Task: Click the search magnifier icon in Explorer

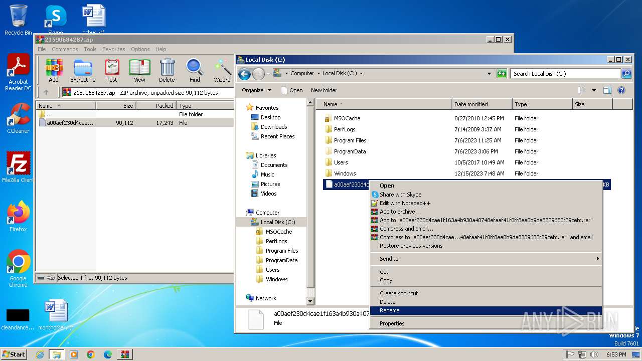Action: [626, 74]
